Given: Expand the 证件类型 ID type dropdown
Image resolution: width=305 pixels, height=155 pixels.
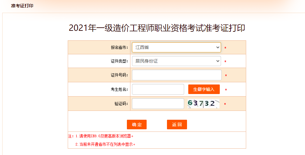Looking at the screenshot, I should pyautogui.click(x=176, y=61).
